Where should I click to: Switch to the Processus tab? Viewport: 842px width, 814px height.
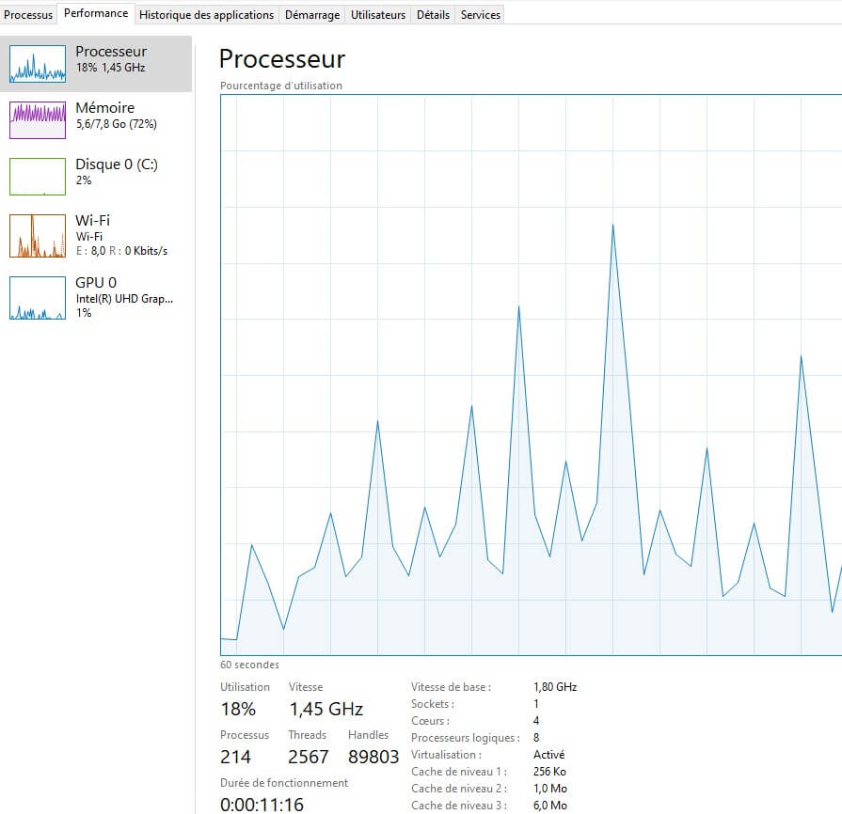[x=28, y=15]
